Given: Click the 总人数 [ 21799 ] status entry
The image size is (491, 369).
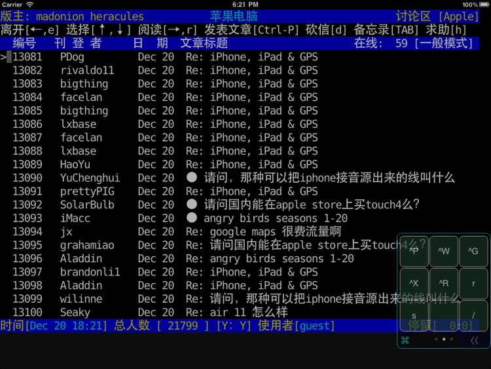Looking at the screenshot, I should point(161,326).
